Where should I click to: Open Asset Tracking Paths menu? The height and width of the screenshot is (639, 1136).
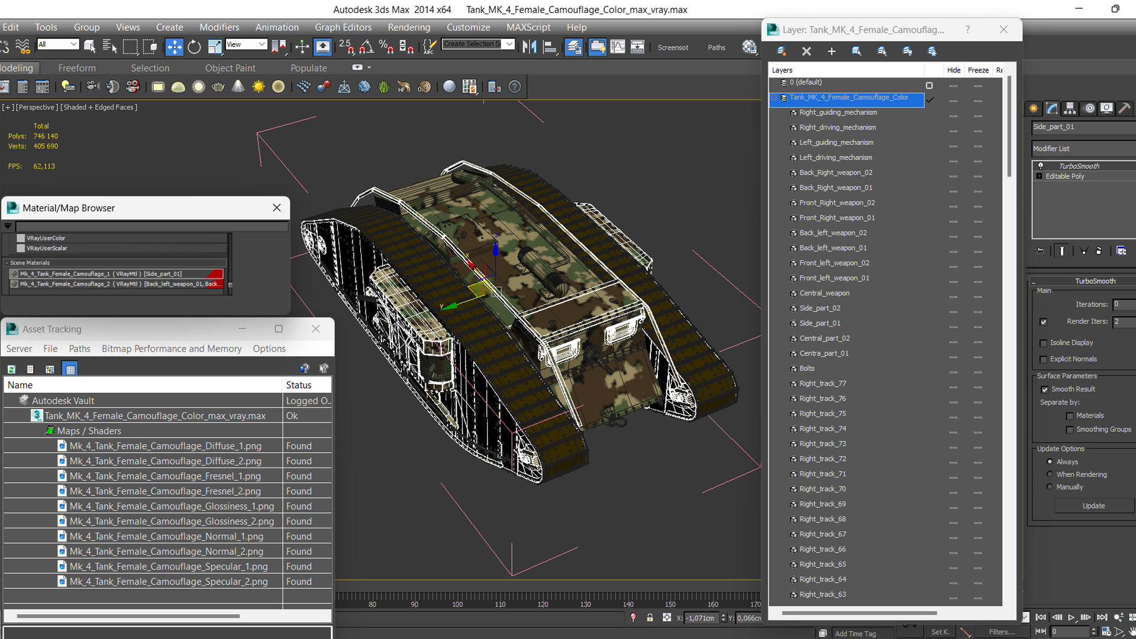click(x=79, y=349)
